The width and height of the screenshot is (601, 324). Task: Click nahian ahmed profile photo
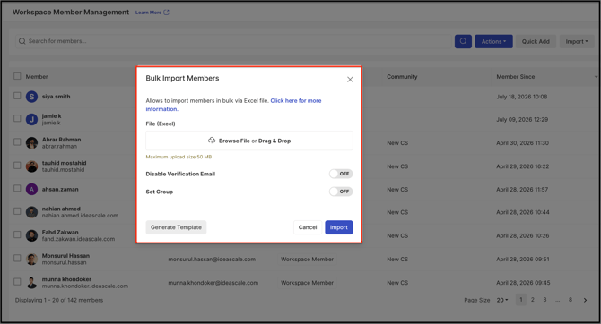(31, 212)
